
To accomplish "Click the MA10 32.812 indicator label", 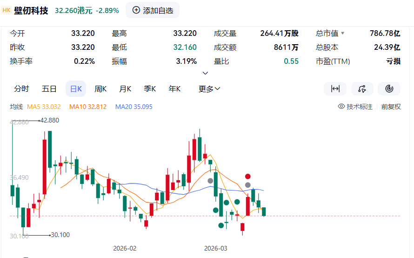I will [88, 107].
